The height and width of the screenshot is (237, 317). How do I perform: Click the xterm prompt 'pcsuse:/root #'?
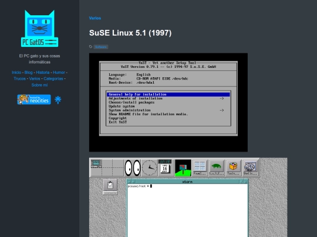pos(139,186)
